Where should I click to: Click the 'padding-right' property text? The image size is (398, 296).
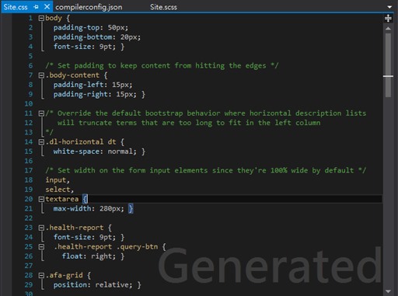(81, 95)
